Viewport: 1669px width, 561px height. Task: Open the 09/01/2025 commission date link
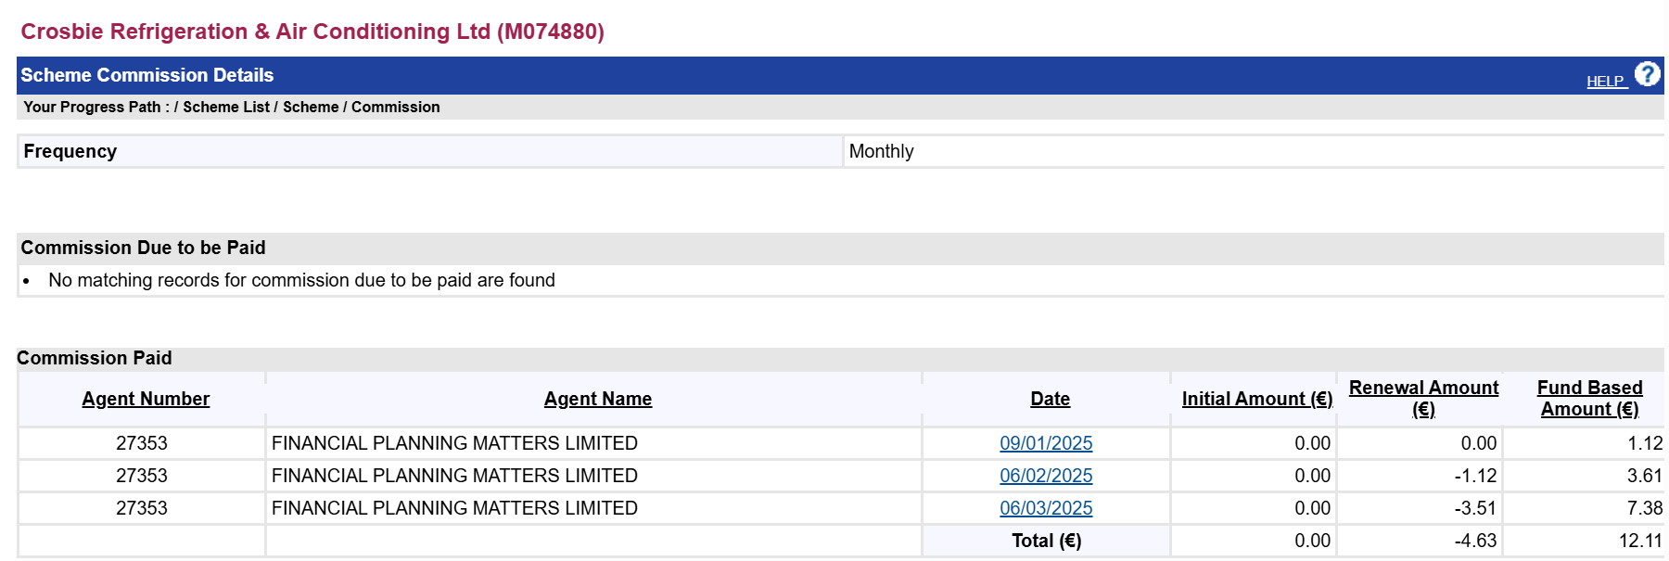tap(1046, 443)
